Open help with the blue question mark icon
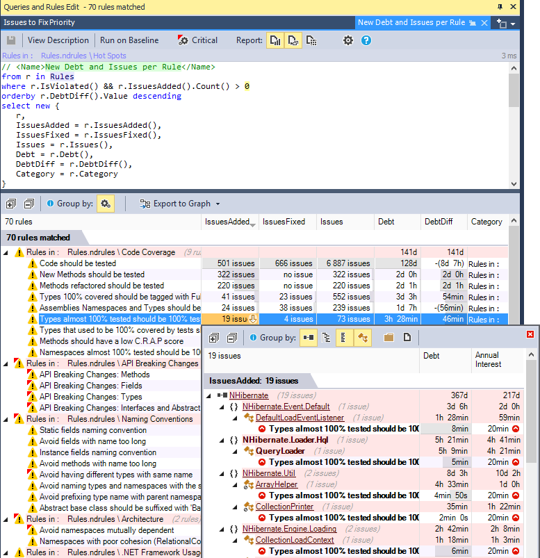 coord(366,40)
